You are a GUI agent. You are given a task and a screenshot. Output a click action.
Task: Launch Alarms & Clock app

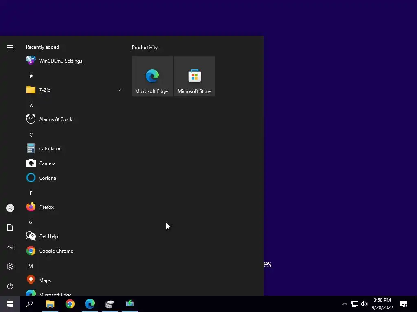click(74, 119)
